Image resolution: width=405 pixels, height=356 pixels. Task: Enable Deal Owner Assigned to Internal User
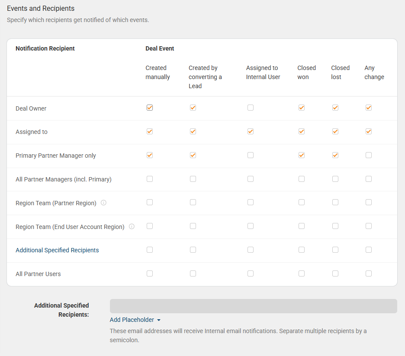point(251,108)
